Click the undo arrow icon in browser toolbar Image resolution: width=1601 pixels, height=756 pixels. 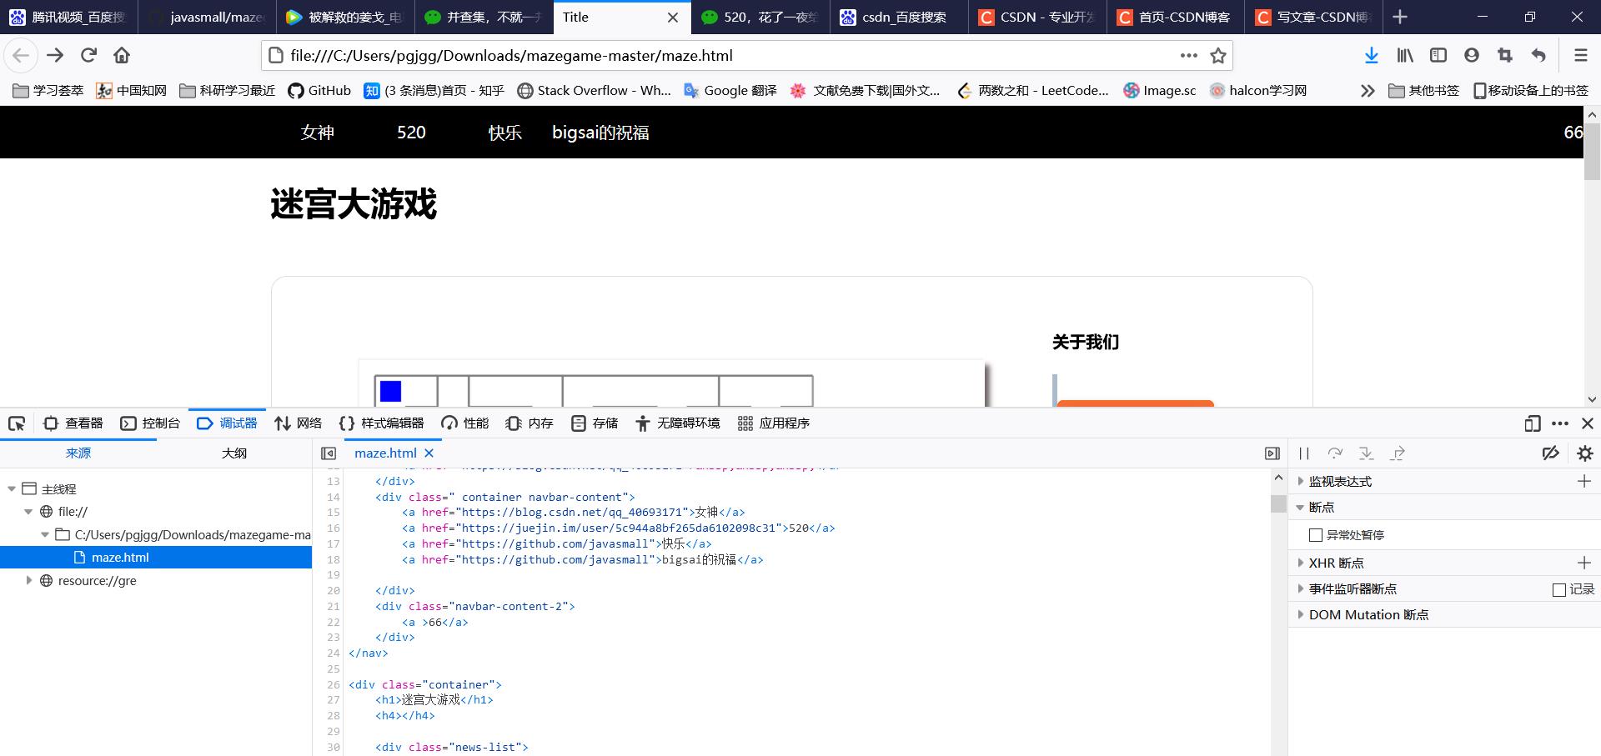[1538, 55]
